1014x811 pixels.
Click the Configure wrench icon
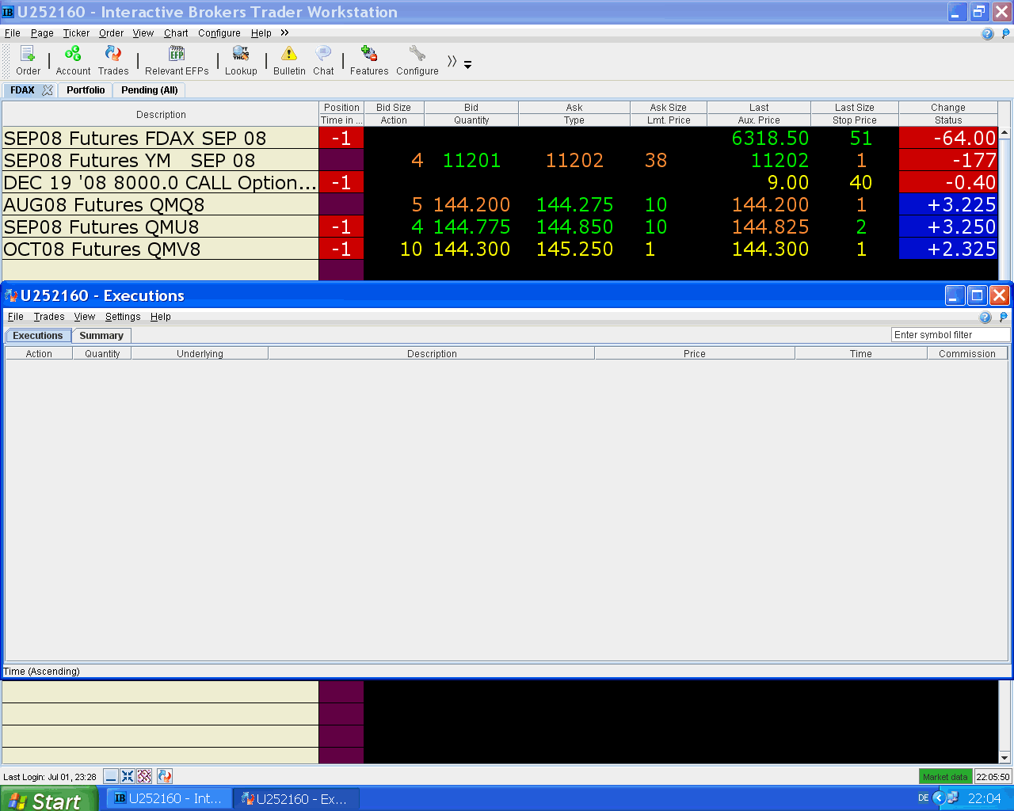pos(417,60)
